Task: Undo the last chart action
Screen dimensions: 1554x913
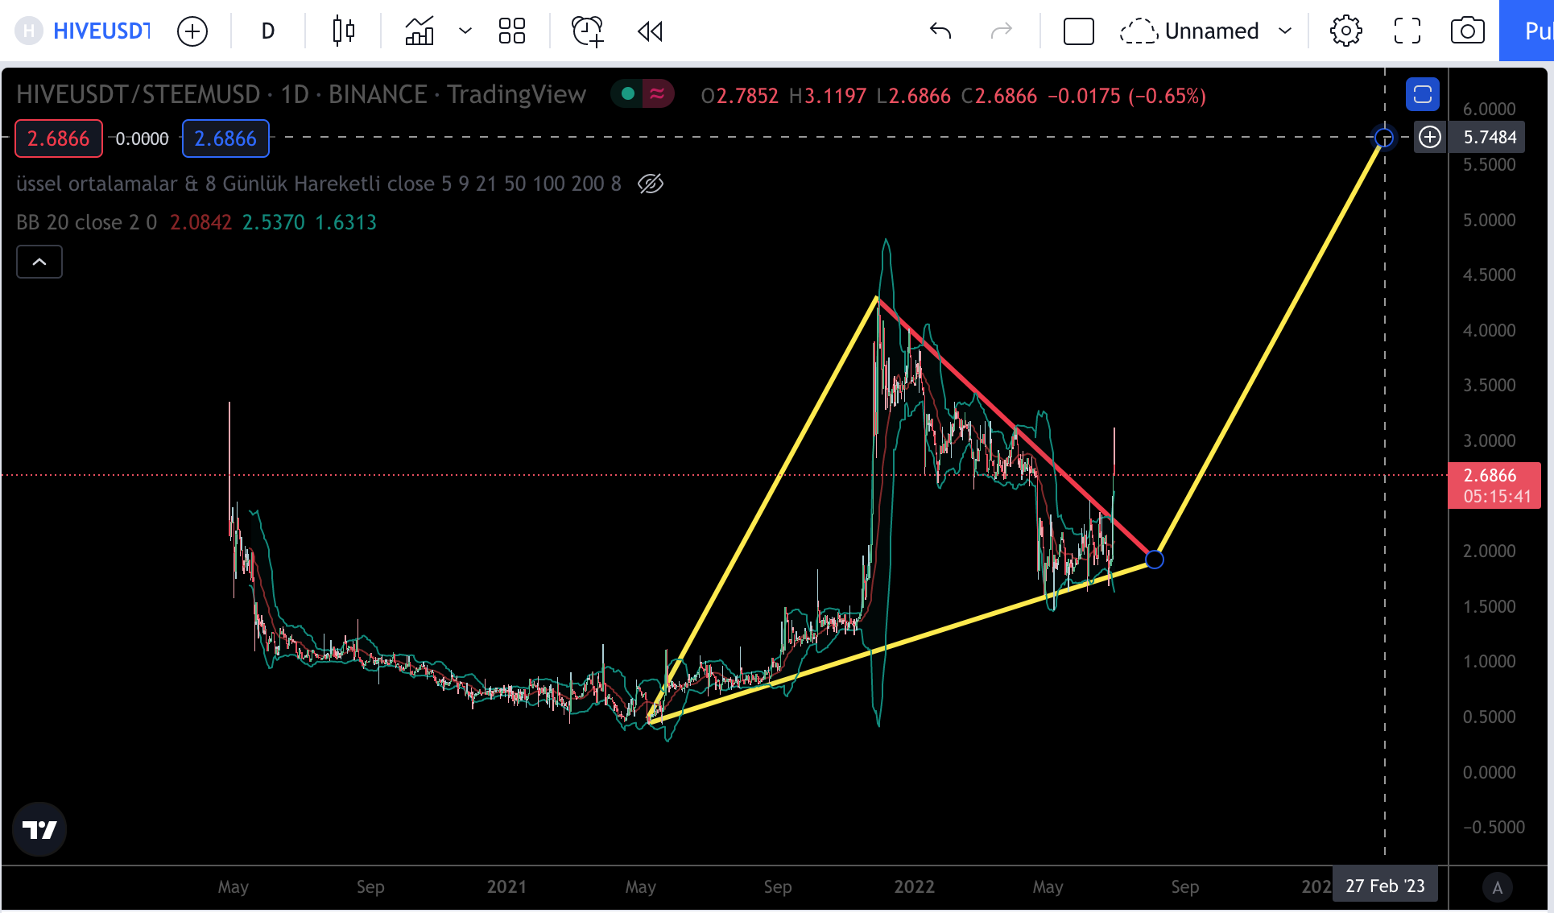Action: [940, 31]
